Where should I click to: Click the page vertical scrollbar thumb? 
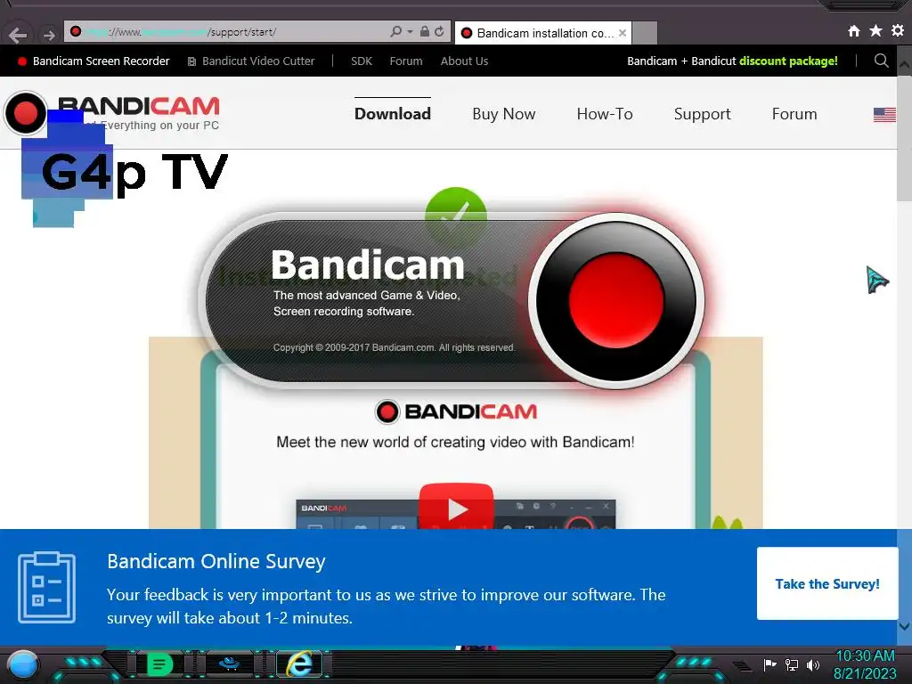[904, 138]
